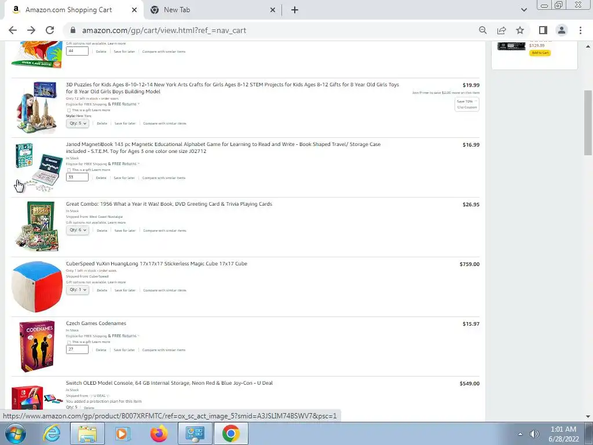Viewport: 593px width, 445px height.
Task: Tick the gift checkbox for Czech Games Codenames
Action: point(69,342)
